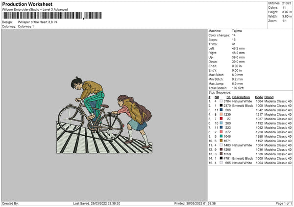Click the Colors value 11
294x207 pixels.
click(284, 8)
